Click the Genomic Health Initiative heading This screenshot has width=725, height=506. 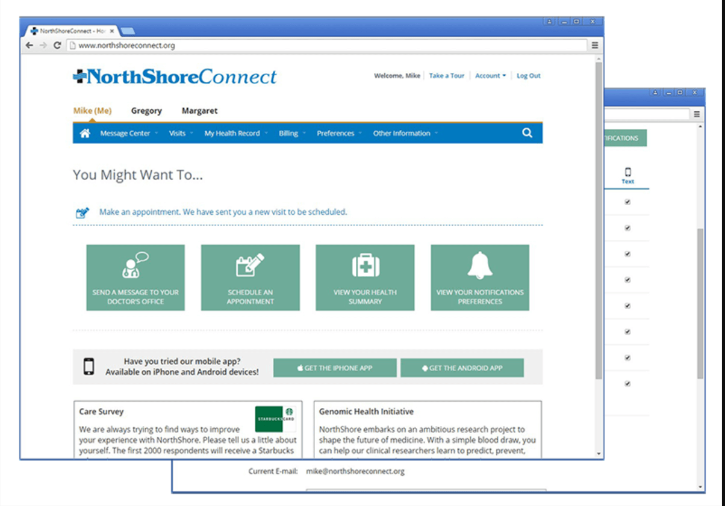click(x=366, y=412)
